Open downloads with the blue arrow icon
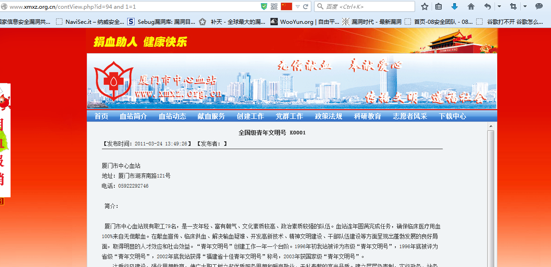Screen dimensions: 551x267 tap(455, 6)
